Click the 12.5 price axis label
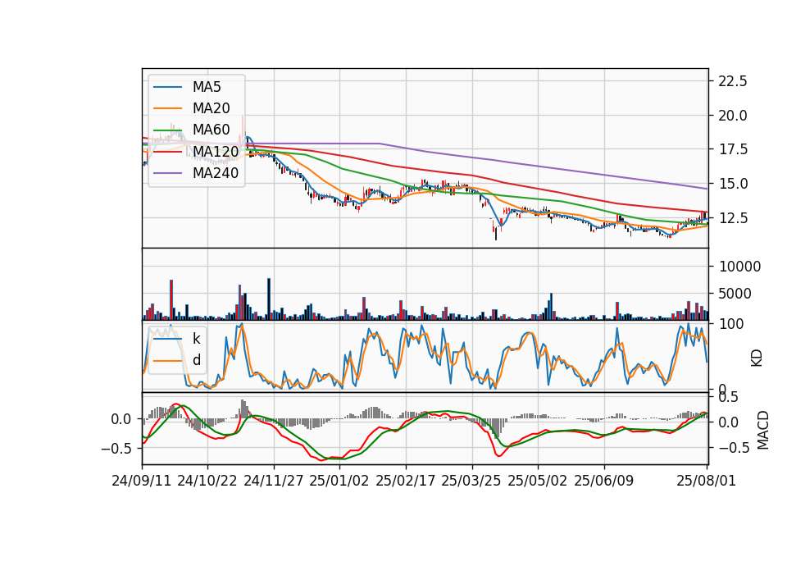This screenshot has width=787, height=566. point(733,218)
